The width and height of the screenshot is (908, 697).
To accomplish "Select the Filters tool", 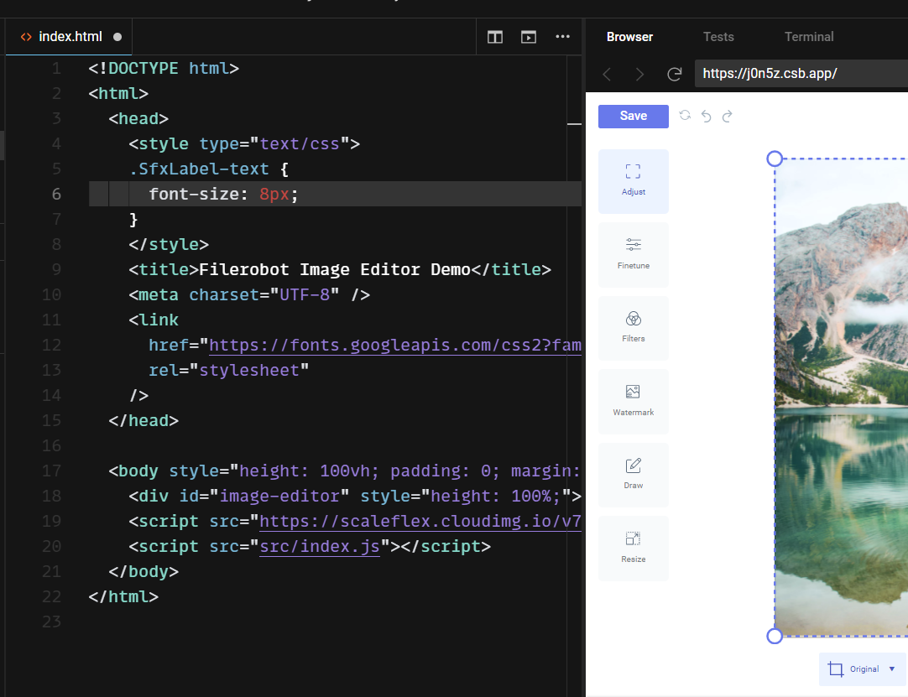I will tap(633, 328).
